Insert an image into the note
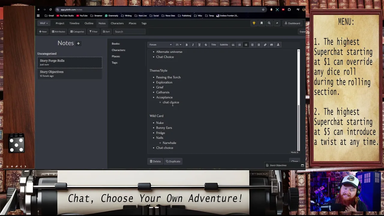Image resolution: width=384 pixels, height=216 pixels. [271, 45]
